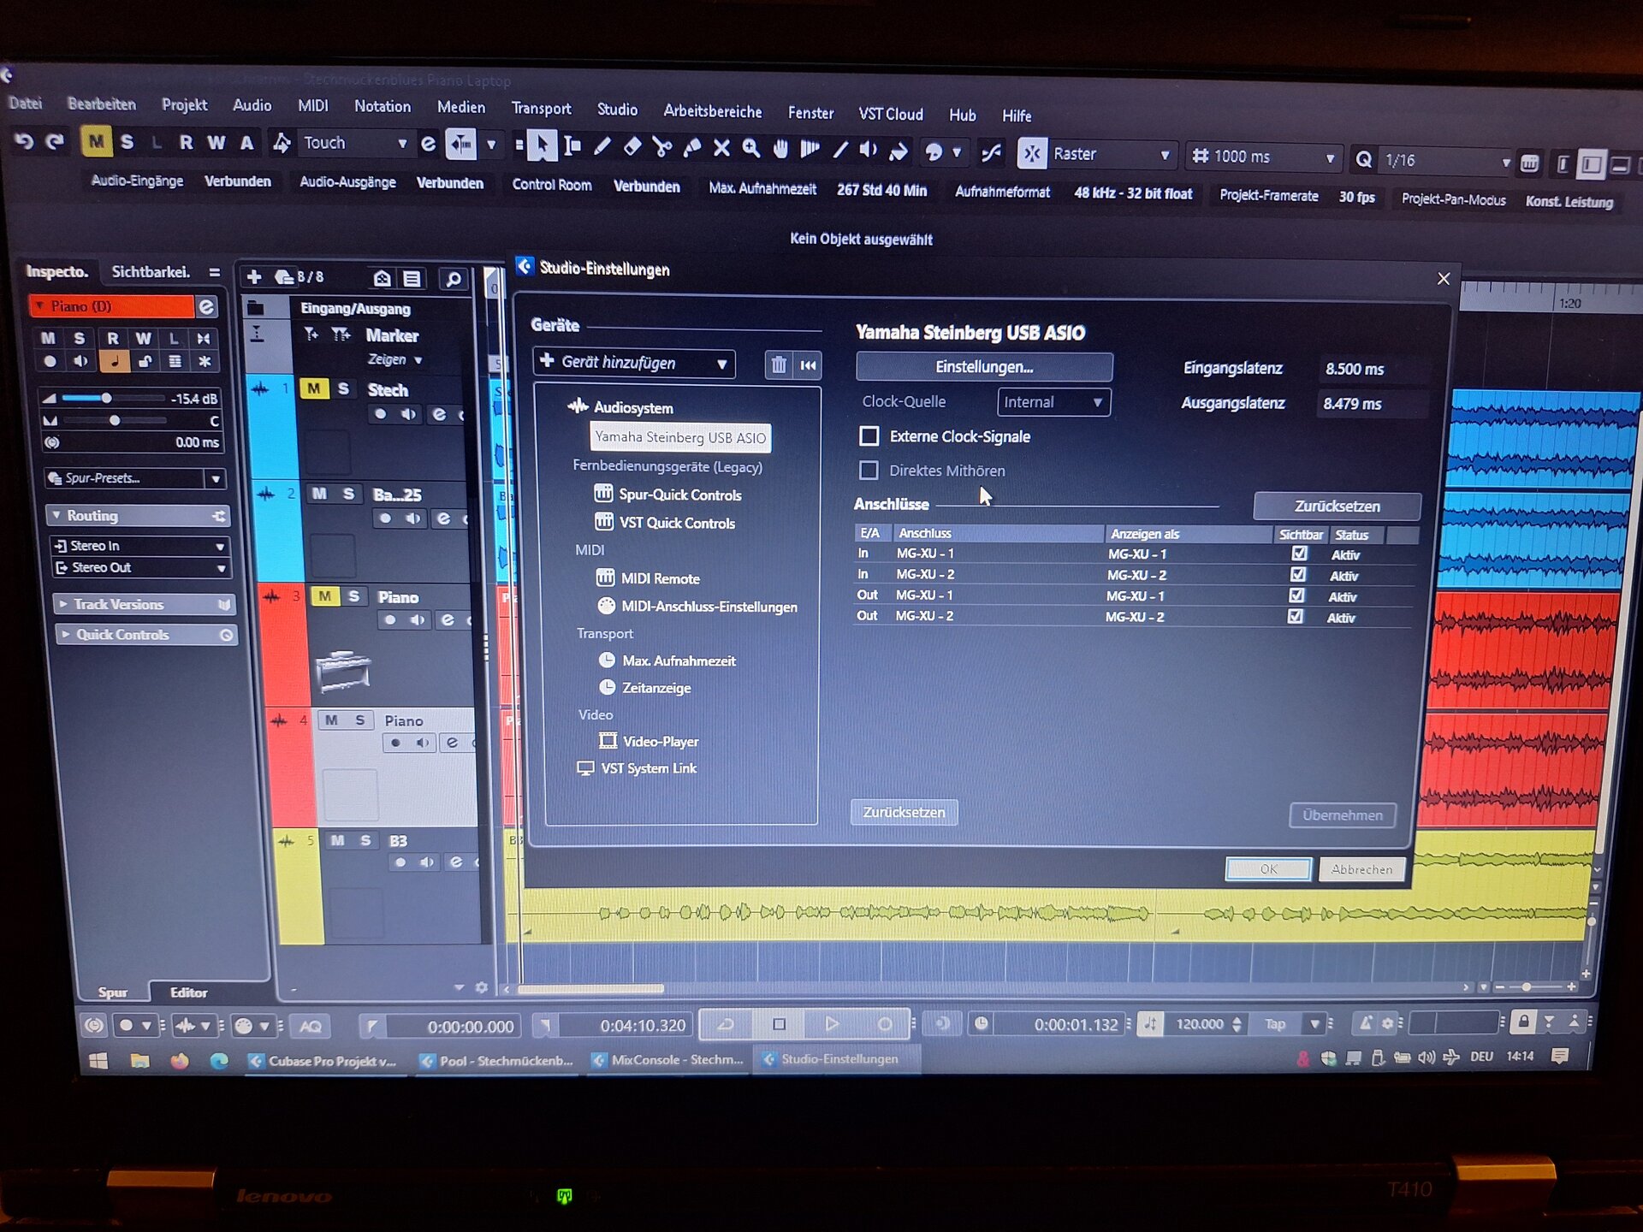Viewport: 1643px width, 1232px height.
Task: Open File Explorer from the taskbar
Action: click(x=139, y=1061)
